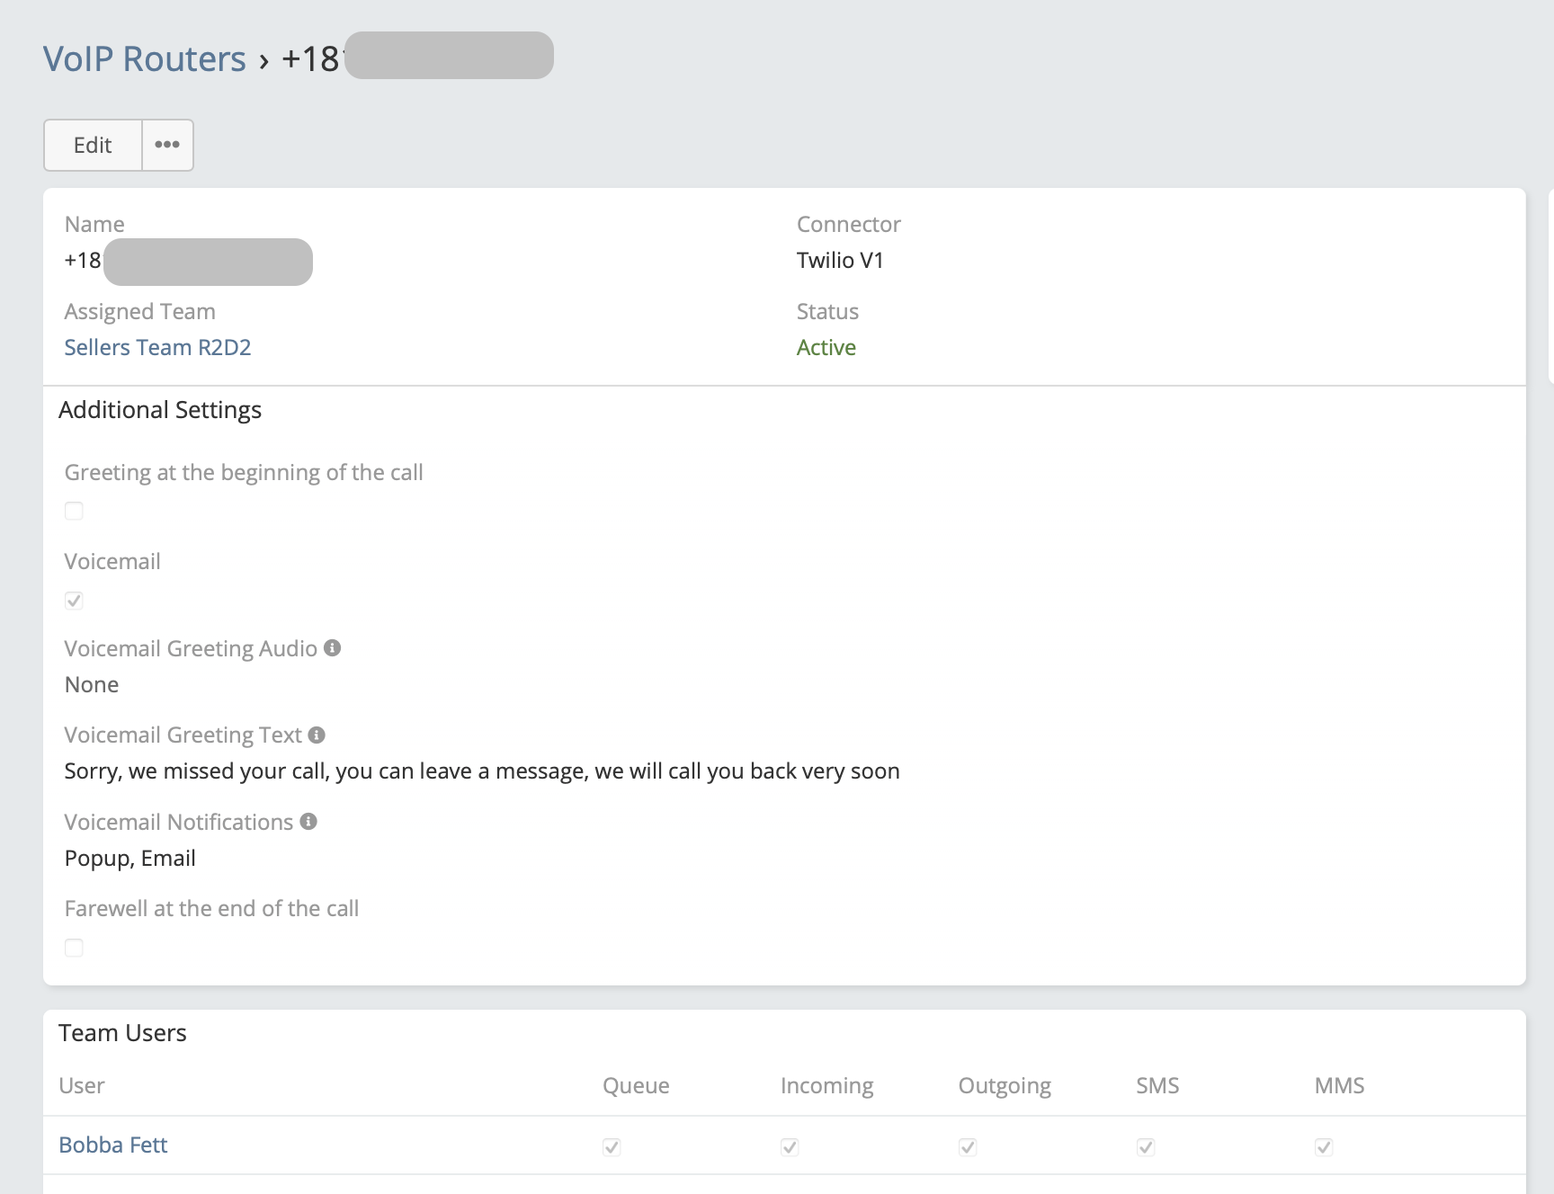Open the Sellers Team R2D2 link
1554x1194 pixels.
point(157,348)
